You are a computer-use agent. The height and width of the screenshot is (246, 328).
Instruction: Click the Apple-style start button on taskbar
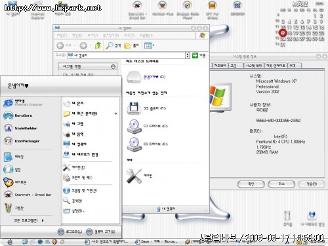pos(10,241)
